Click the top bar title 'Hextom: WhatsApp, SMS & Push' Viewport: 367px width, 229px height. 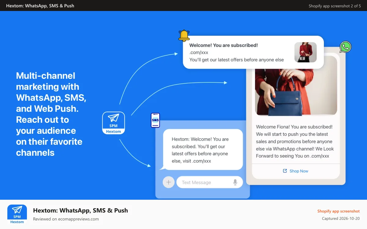[x=40, y=5]
